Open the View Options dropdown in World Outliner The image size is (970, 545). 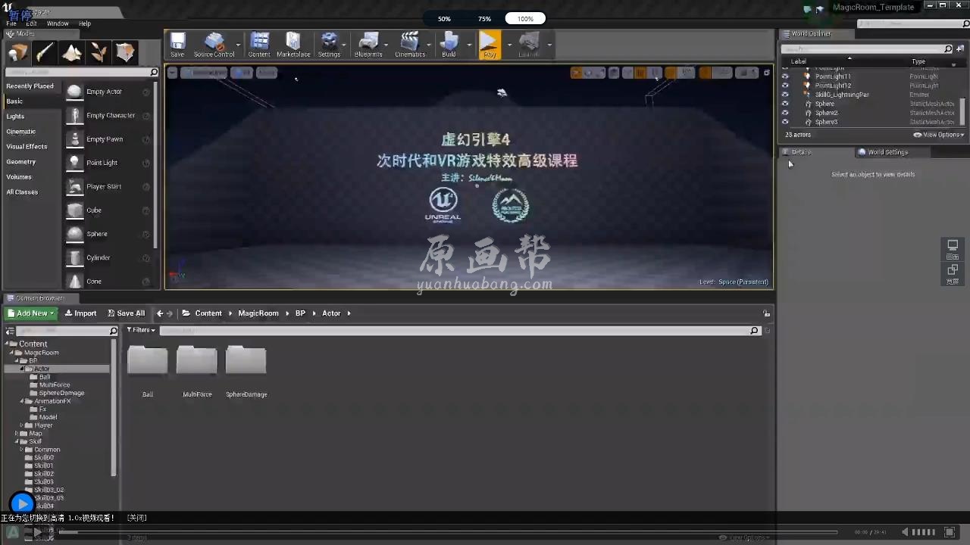939,135
